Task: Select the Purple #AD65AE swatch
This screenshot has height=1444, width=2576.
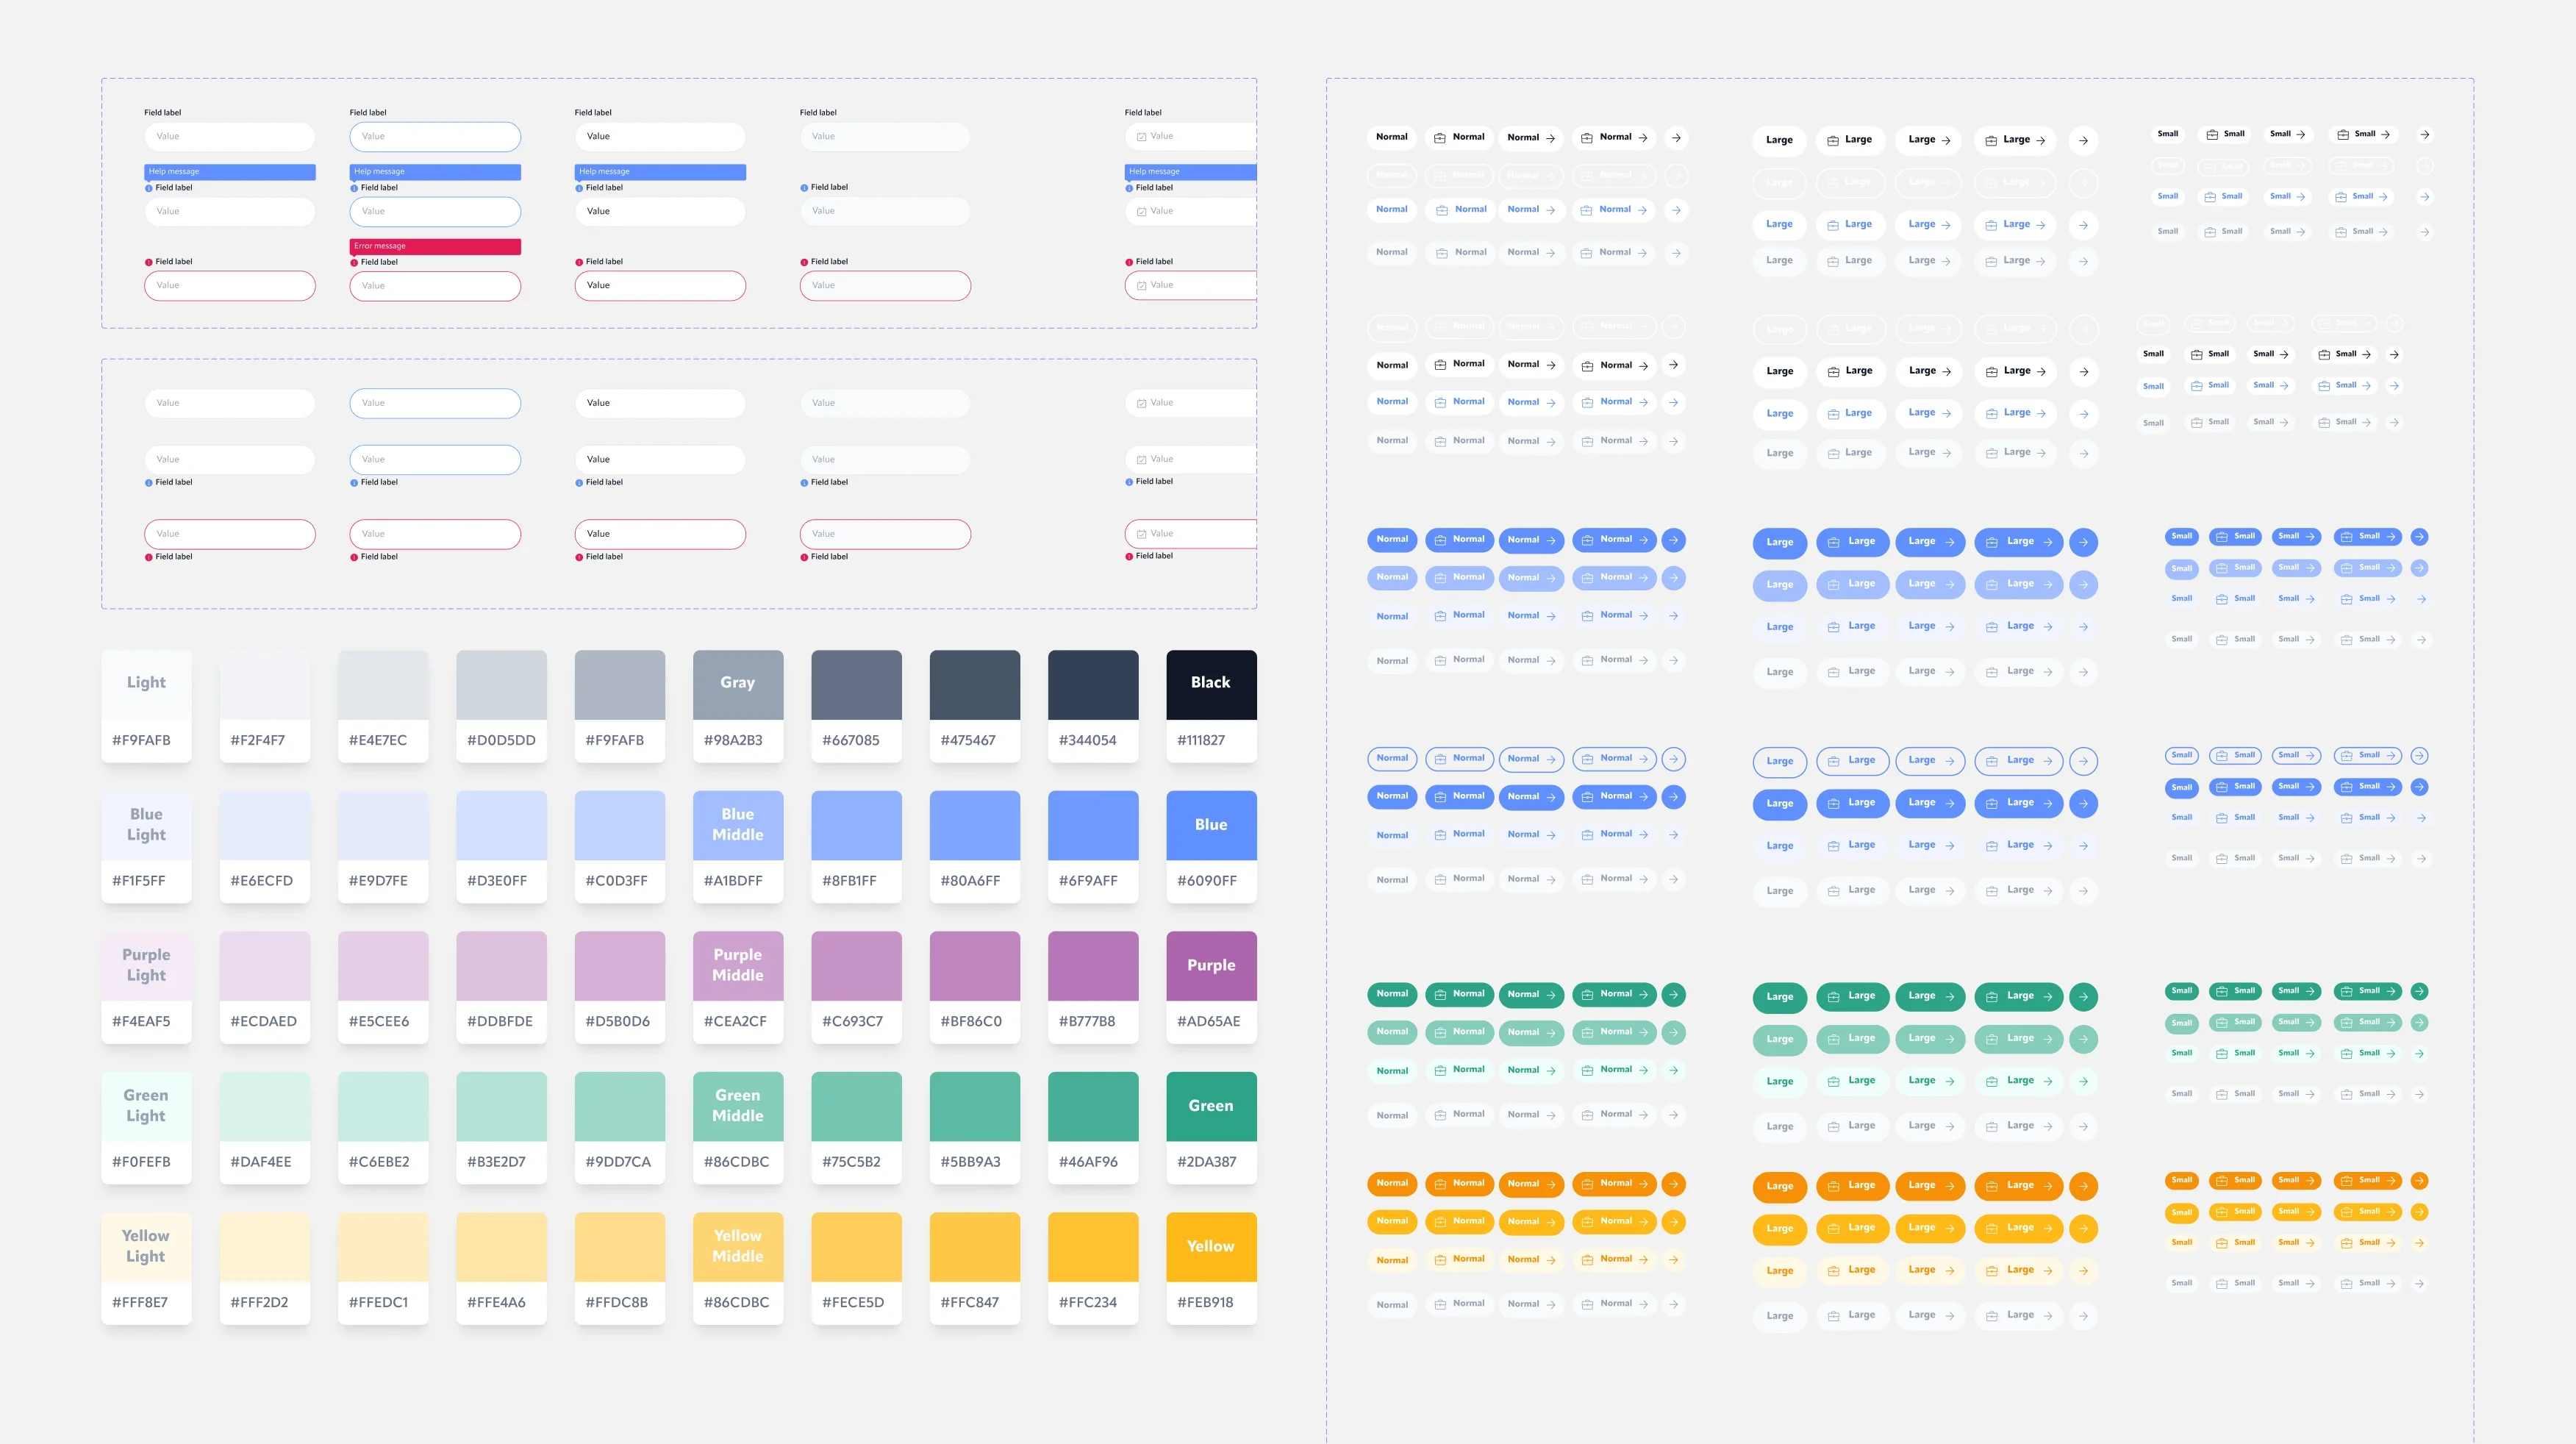Action: pyautogui.click(x=1211, y=988)
